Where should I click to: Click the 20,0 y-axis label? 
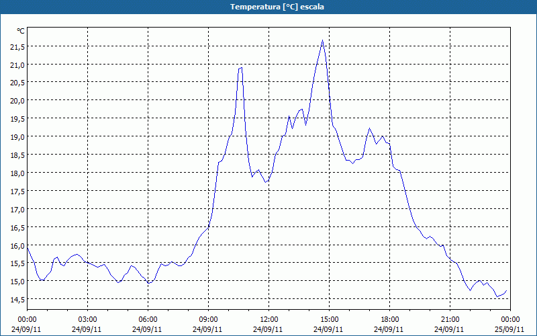(17, 101)
